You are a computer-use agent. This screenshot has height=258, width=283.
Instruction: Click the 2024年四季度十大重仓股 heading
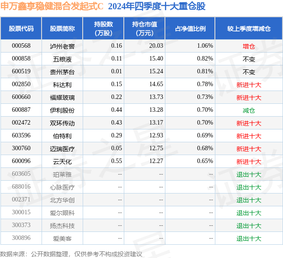click(157, 6)
